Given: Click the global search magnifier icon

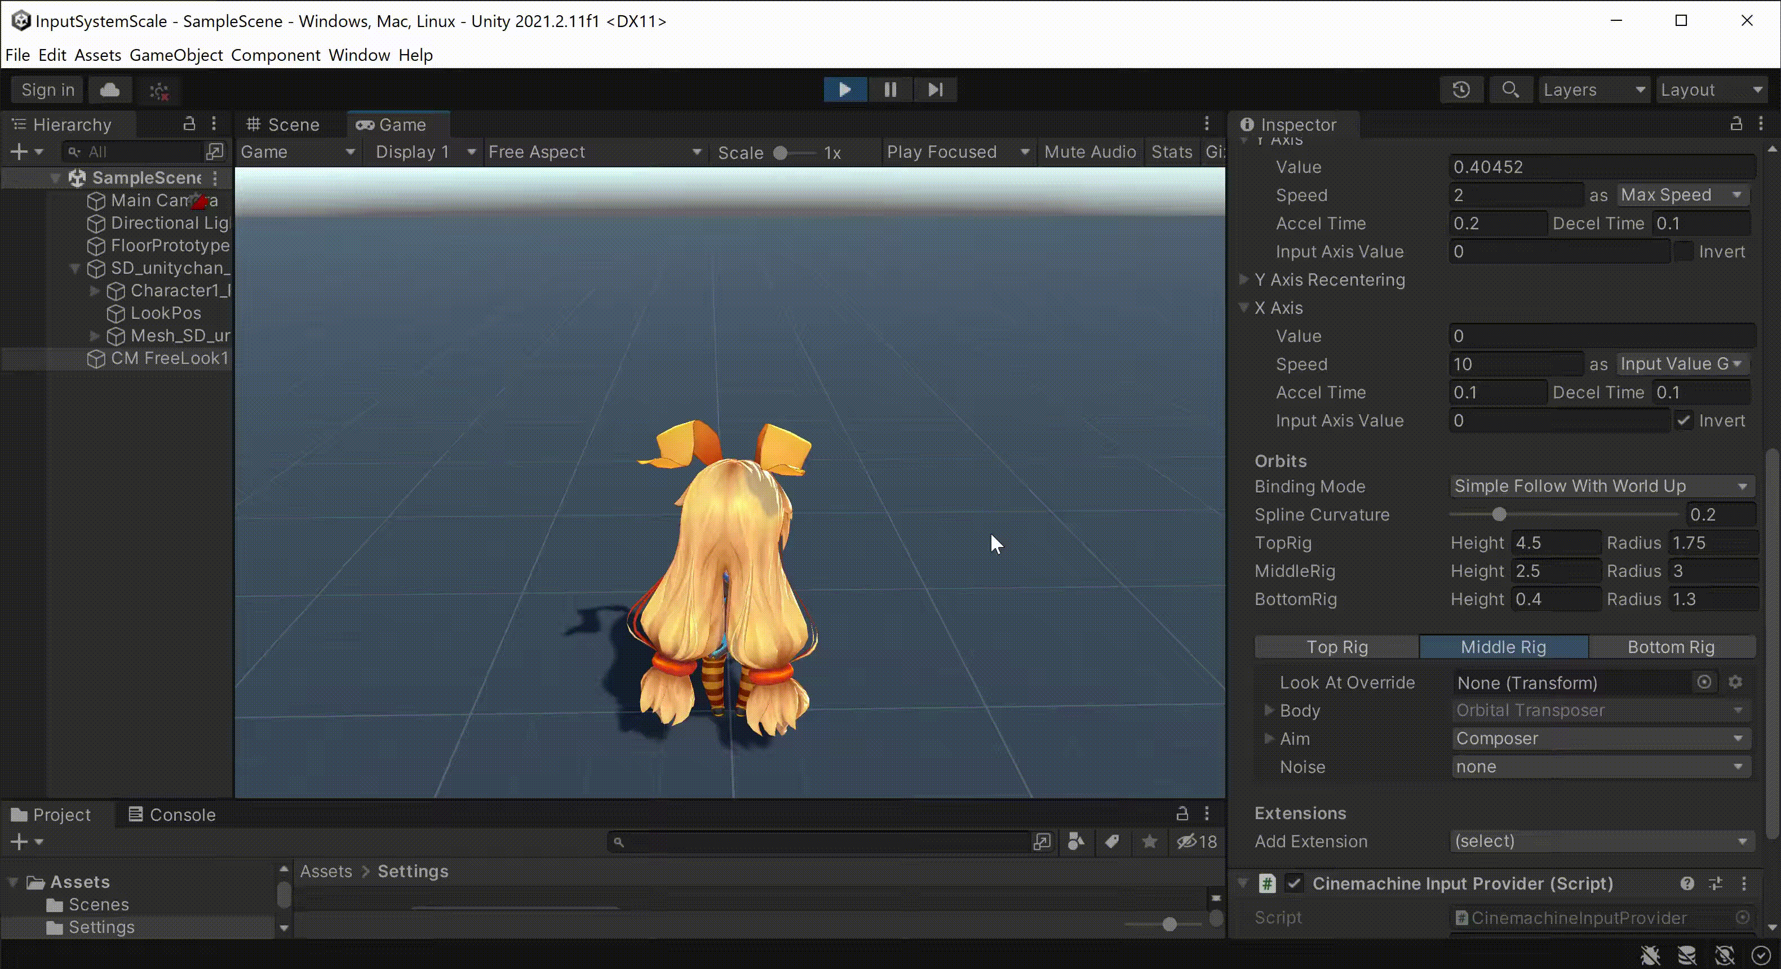Looking at the screenshot, I should coord(1510,90).
